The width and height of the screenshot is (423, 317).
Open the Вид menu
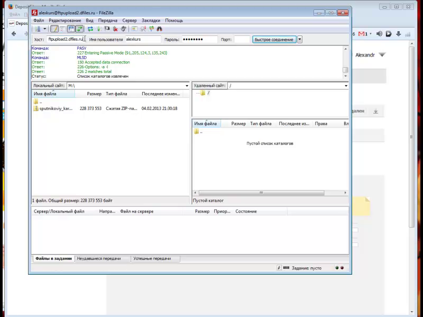point(89,21)
